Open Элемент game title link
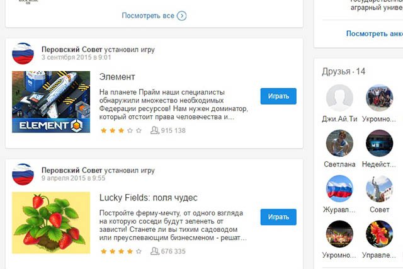403x269 pixels. (117, 77)
